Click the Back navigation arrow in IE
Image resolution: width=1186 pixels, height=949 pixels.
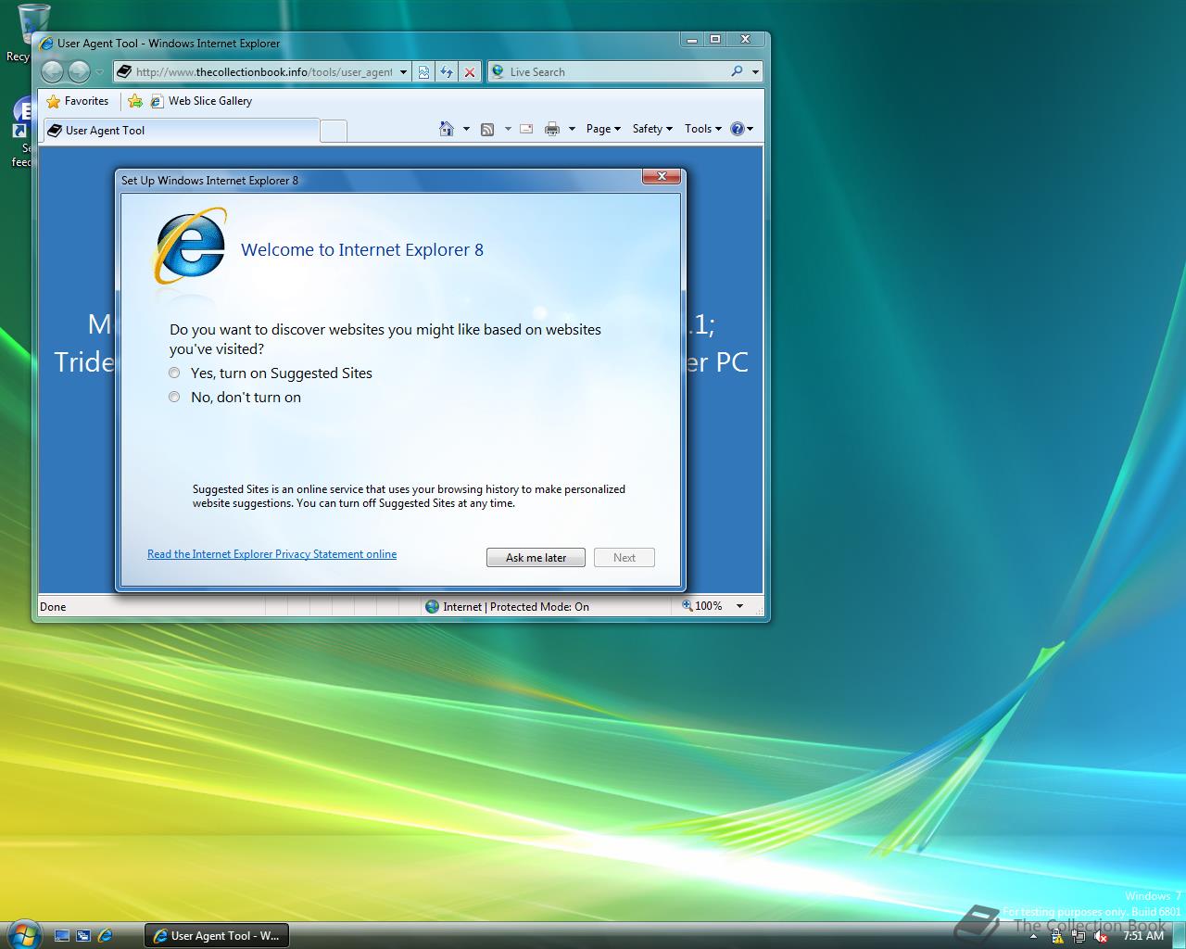coord(53,71)
